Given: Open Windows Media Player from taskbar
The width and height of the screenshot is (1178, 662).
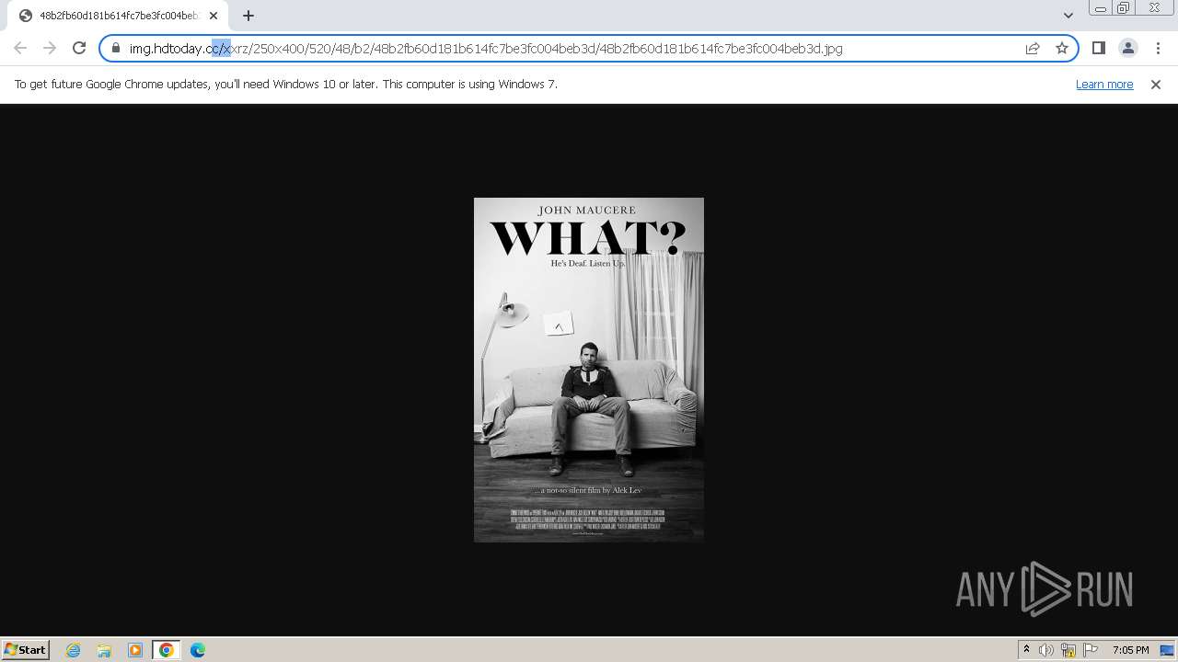Looking at the screenshot, I should pos(135,650).
